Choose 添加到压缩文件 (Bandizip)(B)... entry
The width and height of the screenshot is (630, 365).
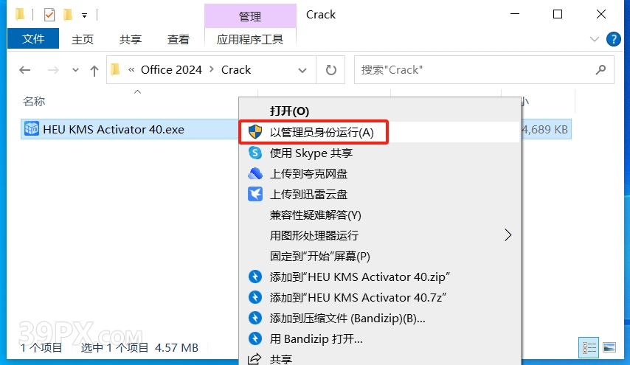380,318
